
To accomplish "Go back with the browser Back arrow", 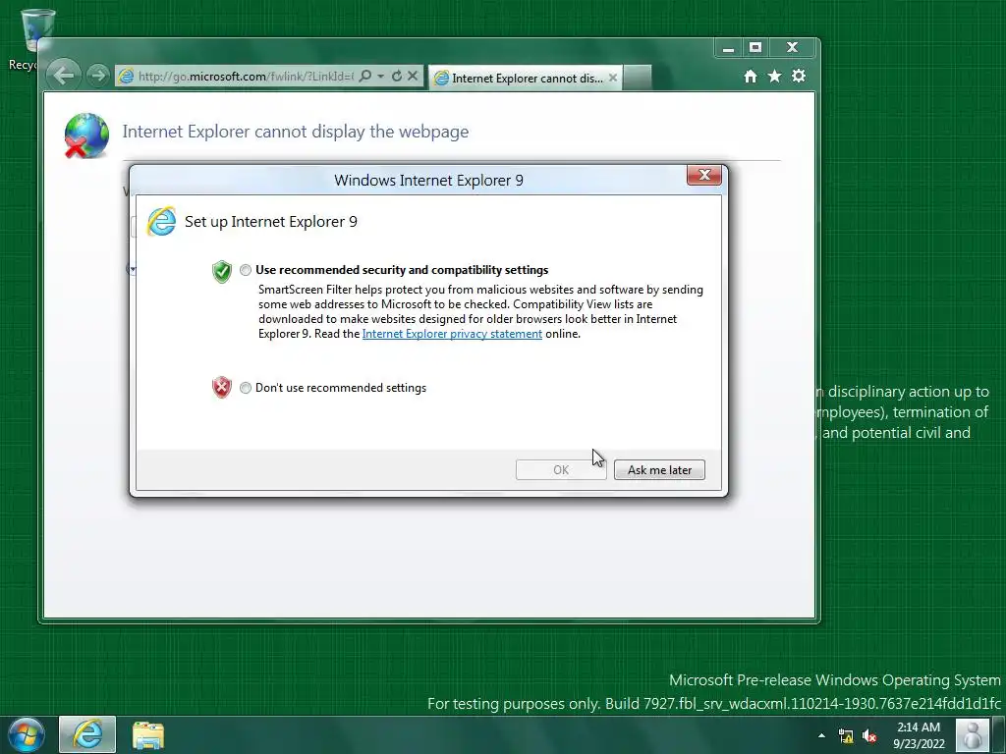I will pyautogui.click(x=63, y=76).
